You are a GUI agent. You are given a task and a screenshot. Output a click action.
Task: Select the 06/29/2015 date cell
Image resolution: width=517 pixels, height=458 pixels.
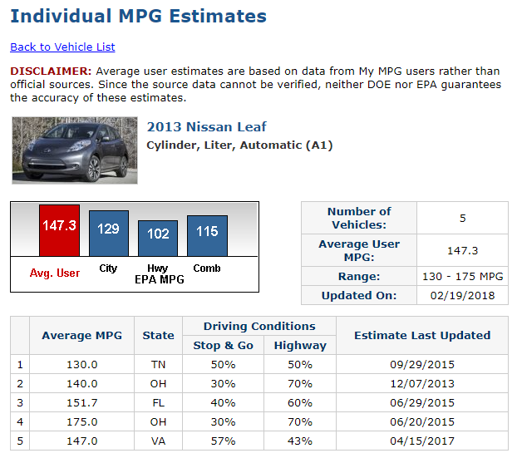click(x=422, y=402)
